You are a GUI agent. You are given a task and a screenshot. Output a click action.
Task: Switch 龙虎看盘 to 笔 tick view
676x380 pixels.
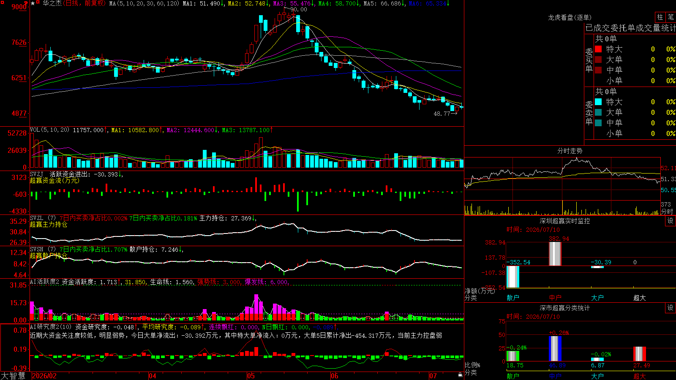tap(671, 17)
